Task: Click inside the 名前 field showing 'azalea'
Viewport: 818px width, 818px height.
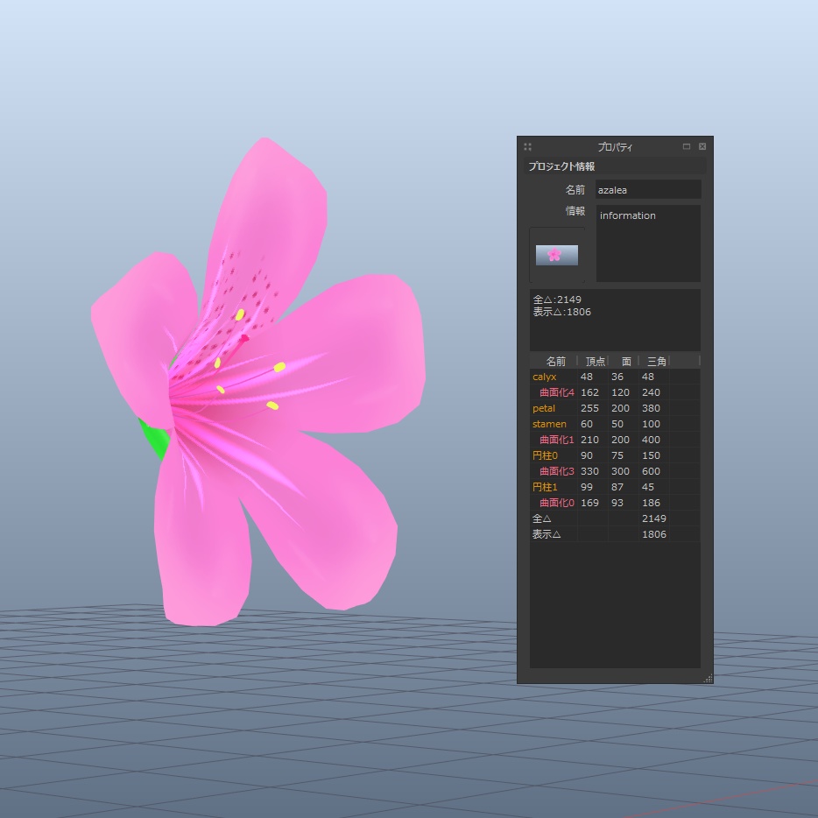Action: (x=648, y=189)
